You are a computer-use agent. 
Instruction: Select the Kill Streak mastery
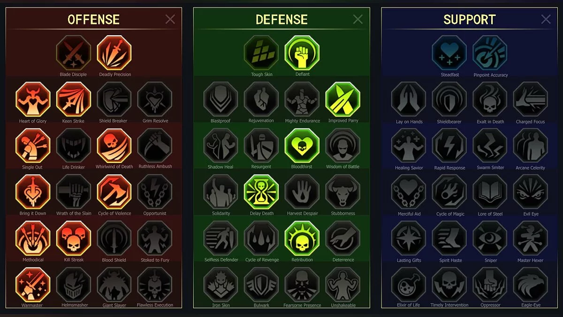click(x=74, y=239)
